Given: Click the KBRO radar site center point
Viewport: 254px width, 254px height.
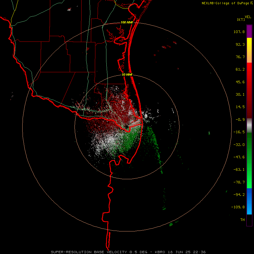Looking at the screenshot, I should pyautogui.click(x=126, y=127).
